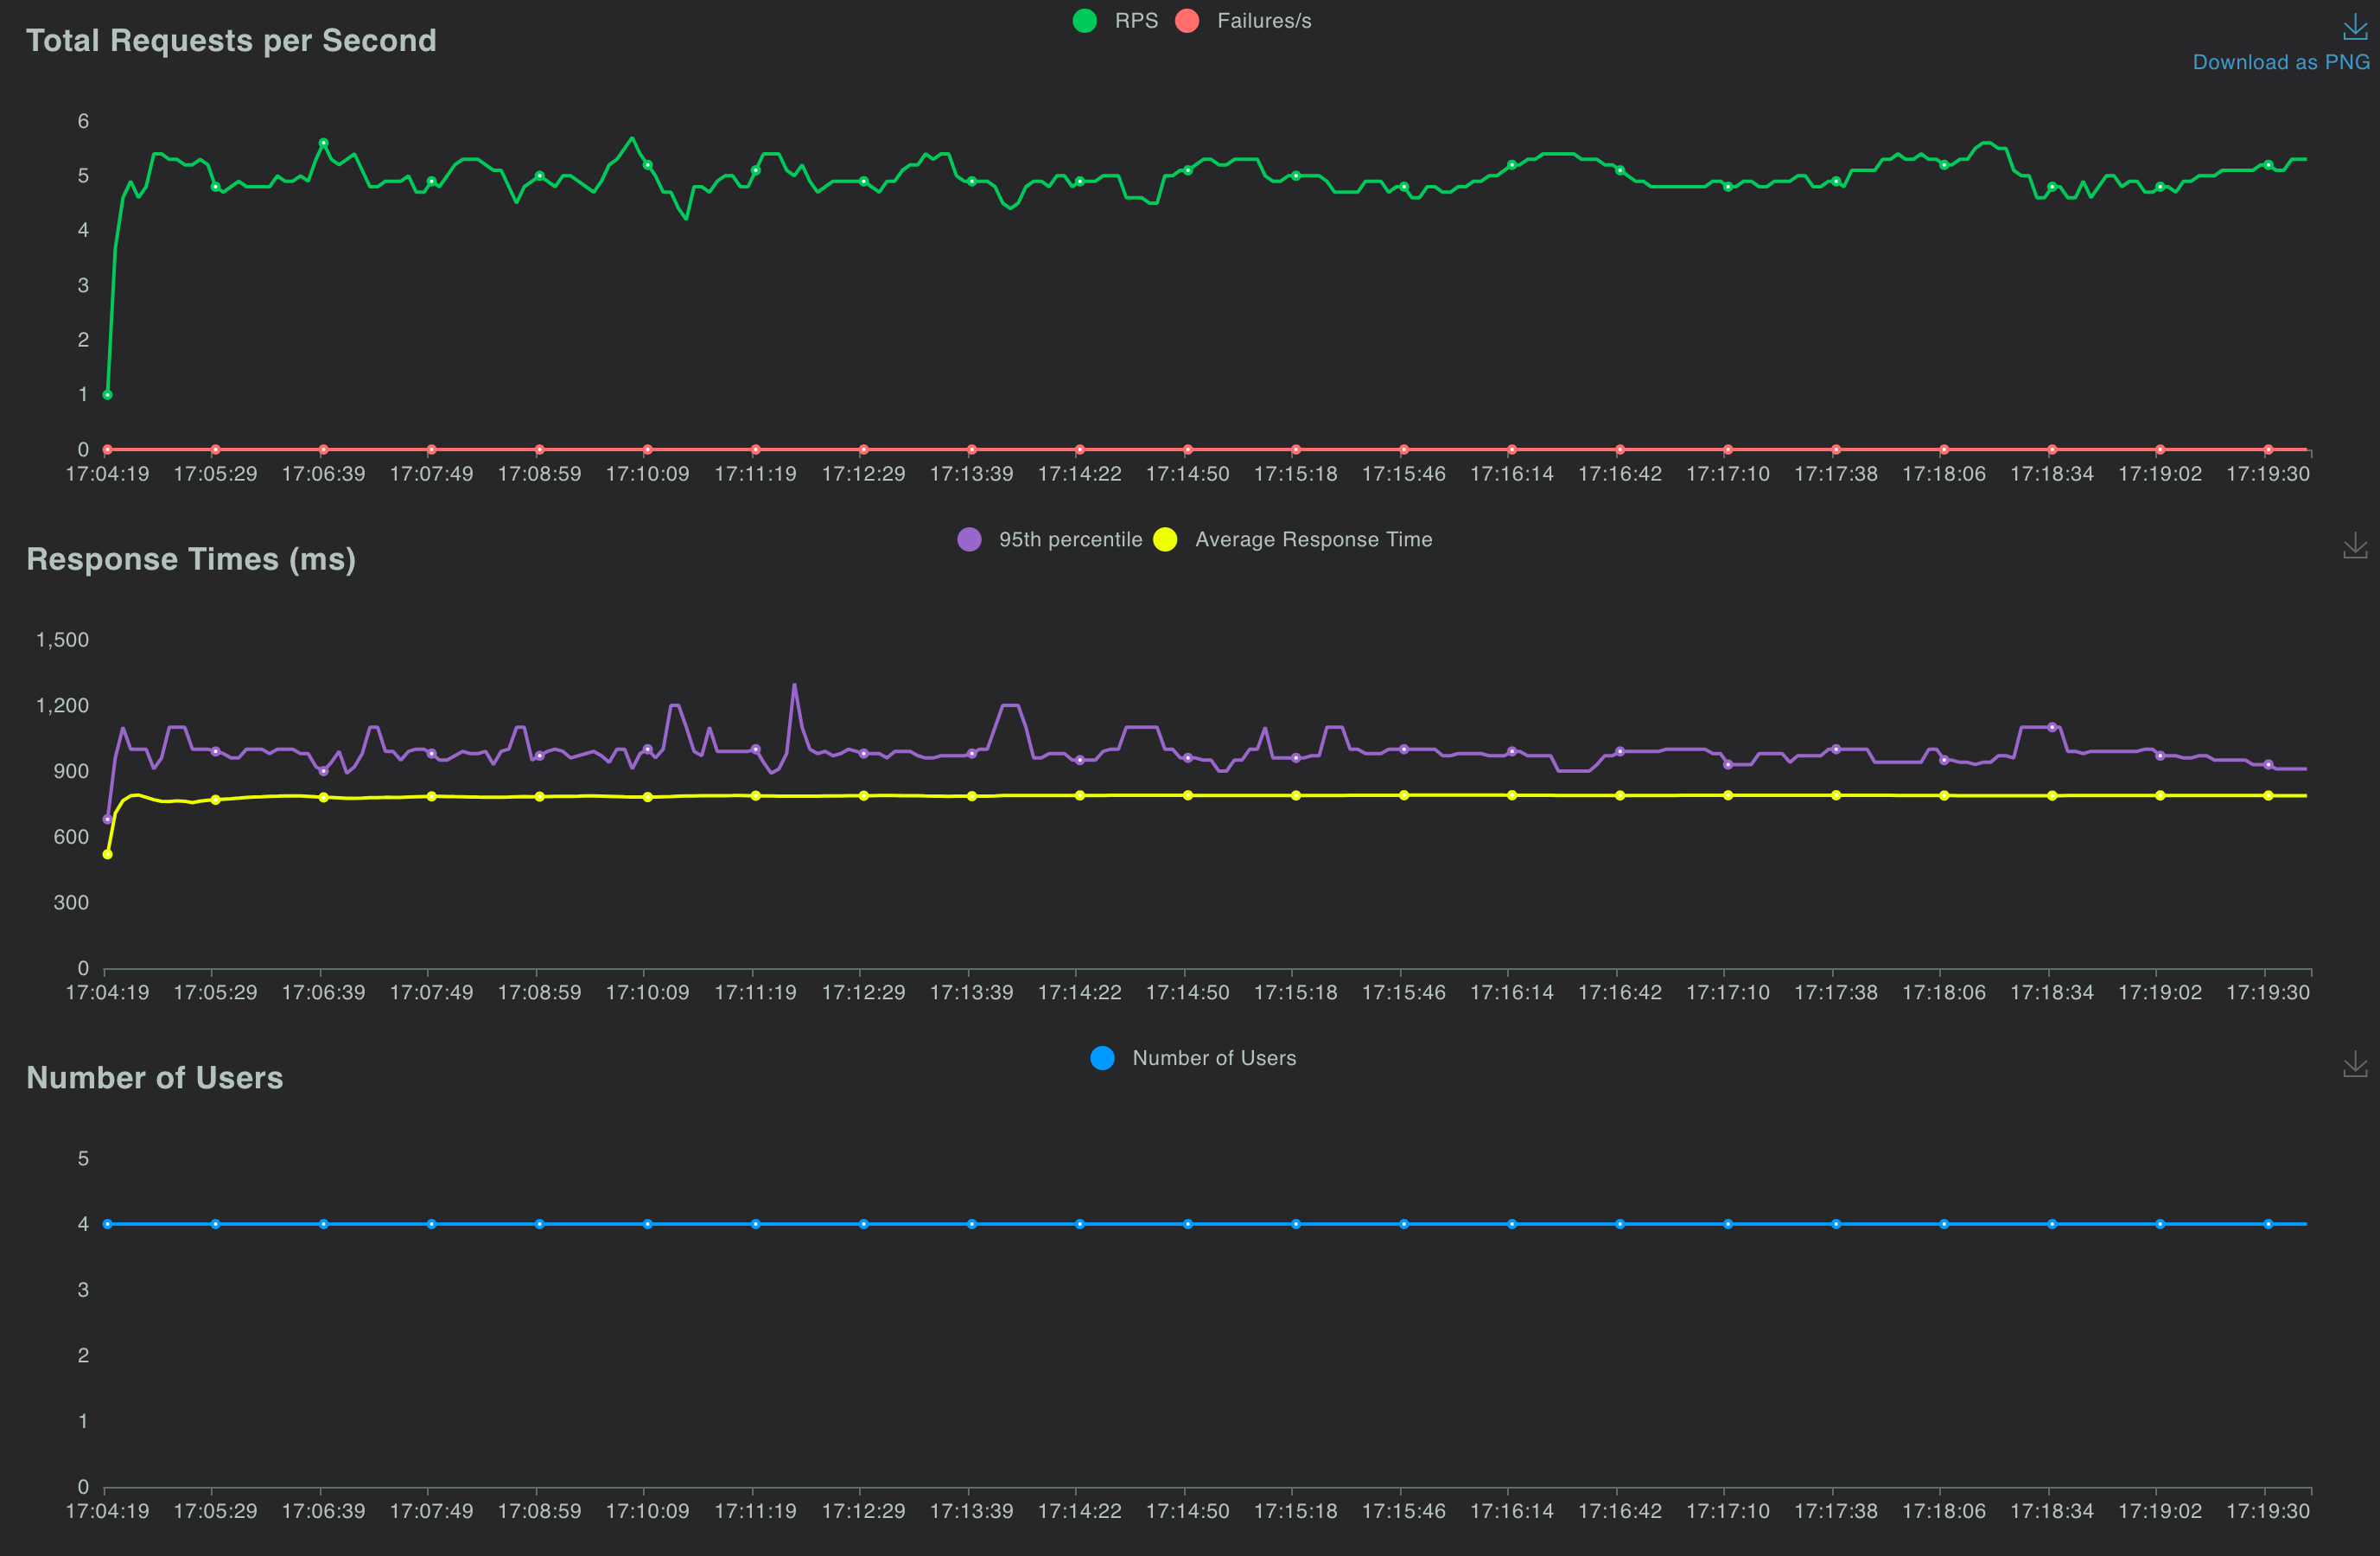Click 95th percentile marker at 17:18:34
This screenshot has width=2380, height=1556.
2052,727
